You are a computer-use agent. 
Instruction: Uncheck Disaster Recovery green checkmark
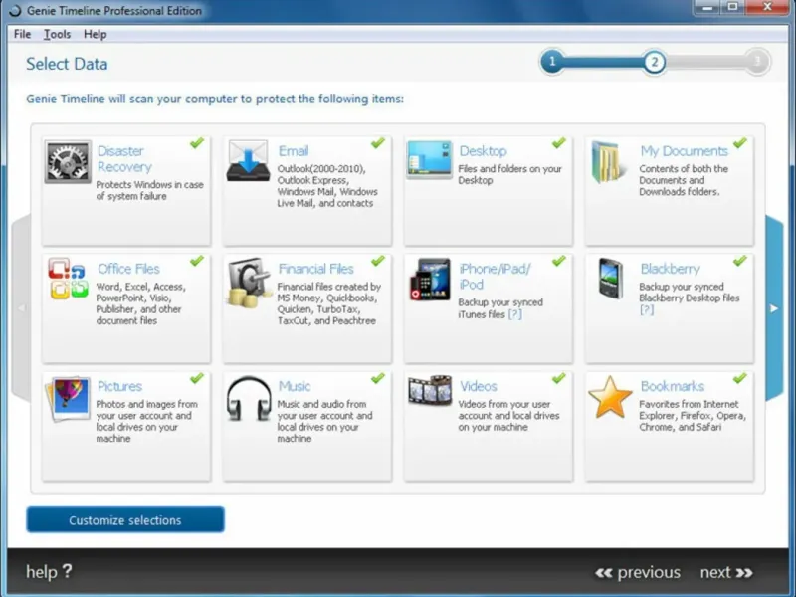pos(197,143)
